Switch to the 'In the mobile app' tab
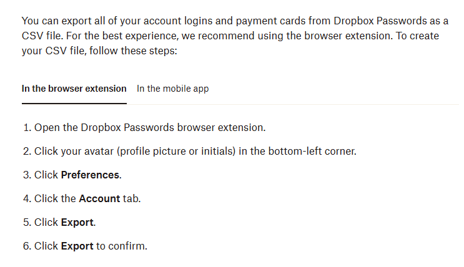This screenshot has width=464, height=267. (x=172, y=89)
